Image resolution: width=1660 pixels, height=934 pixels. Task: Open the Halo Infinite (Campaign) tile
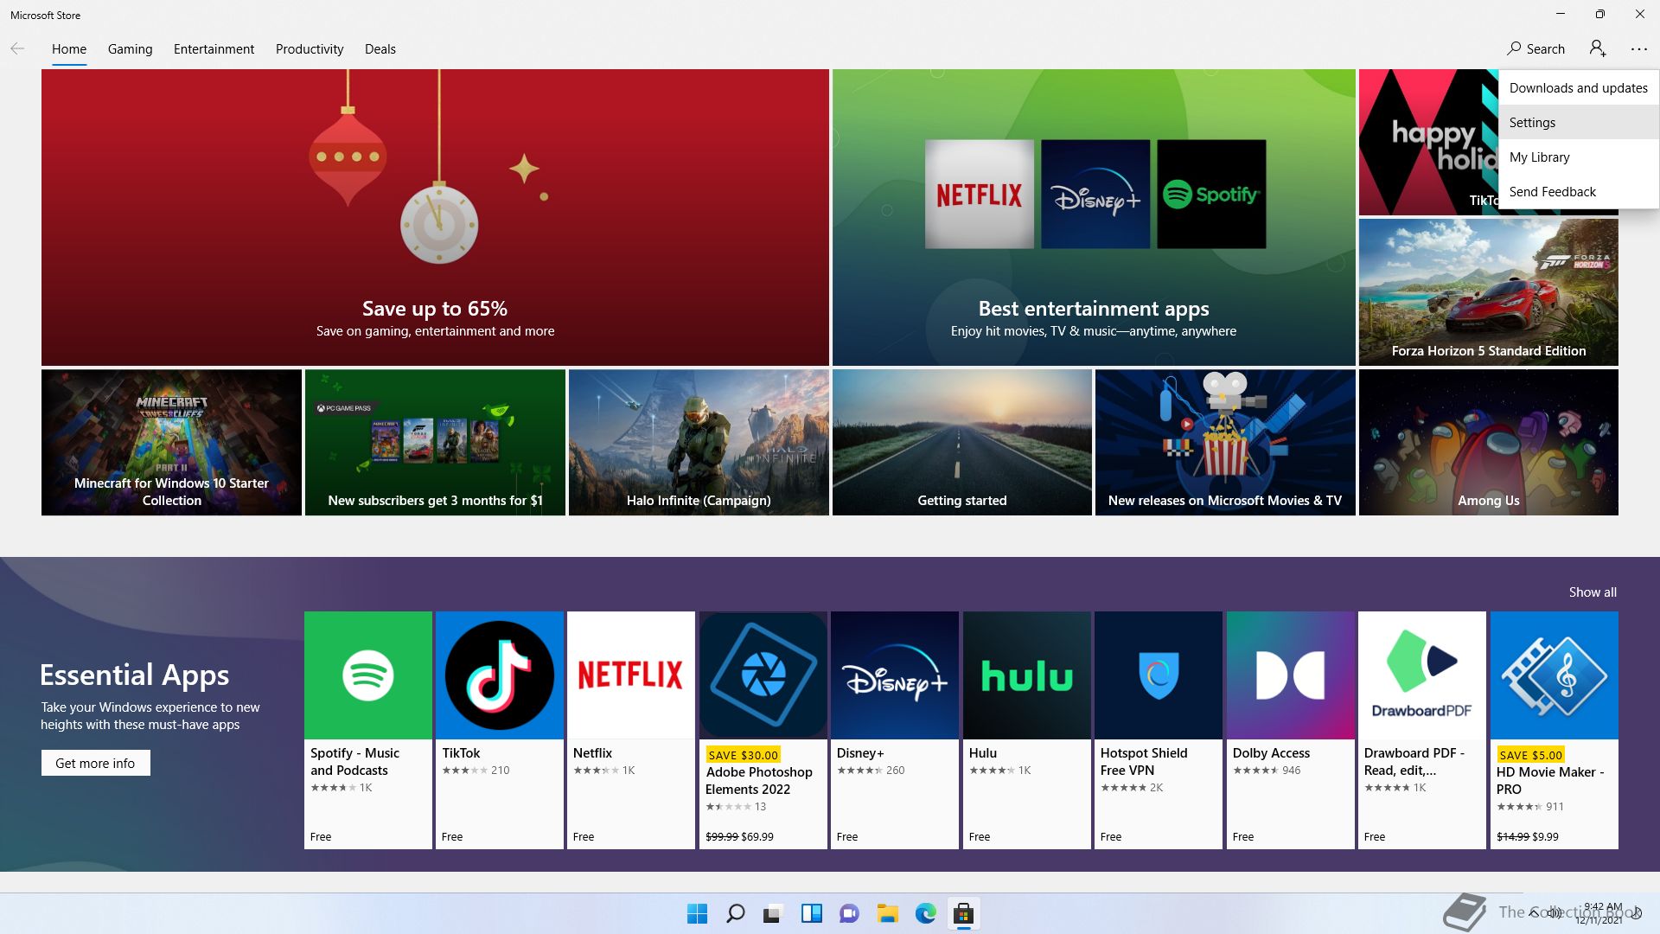(x=699, y=443)
